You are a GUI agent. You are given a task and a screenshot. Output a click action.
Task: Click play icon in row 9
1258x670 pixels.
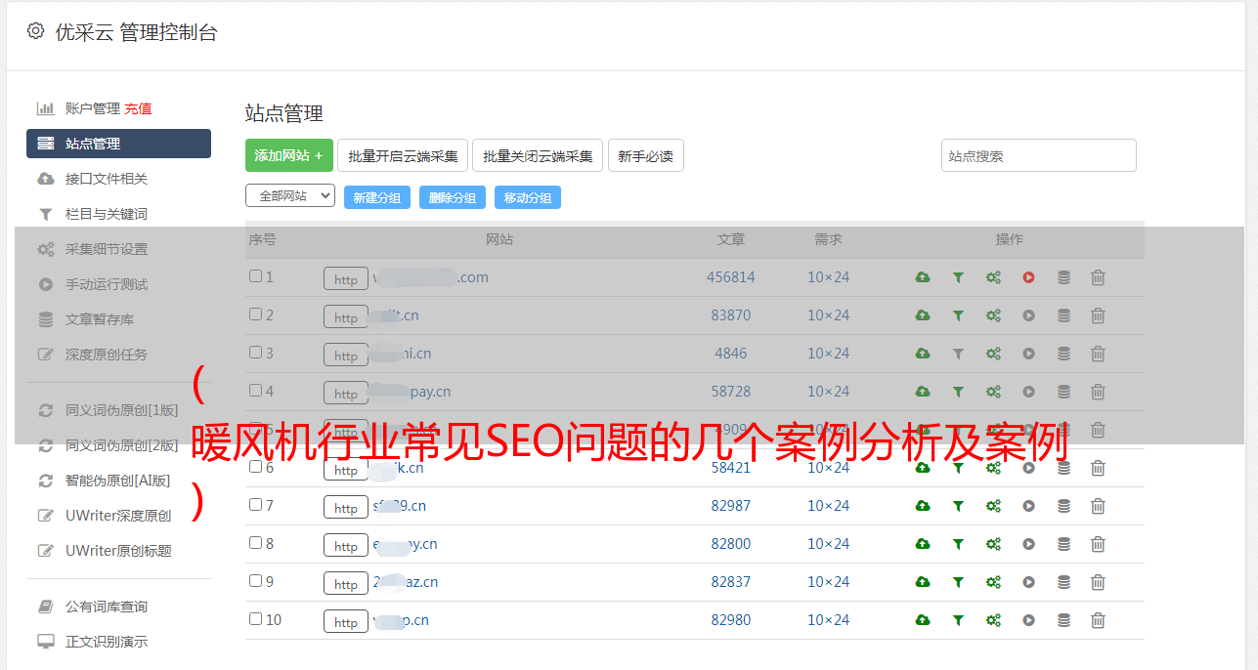click(x=1028, y=582)
